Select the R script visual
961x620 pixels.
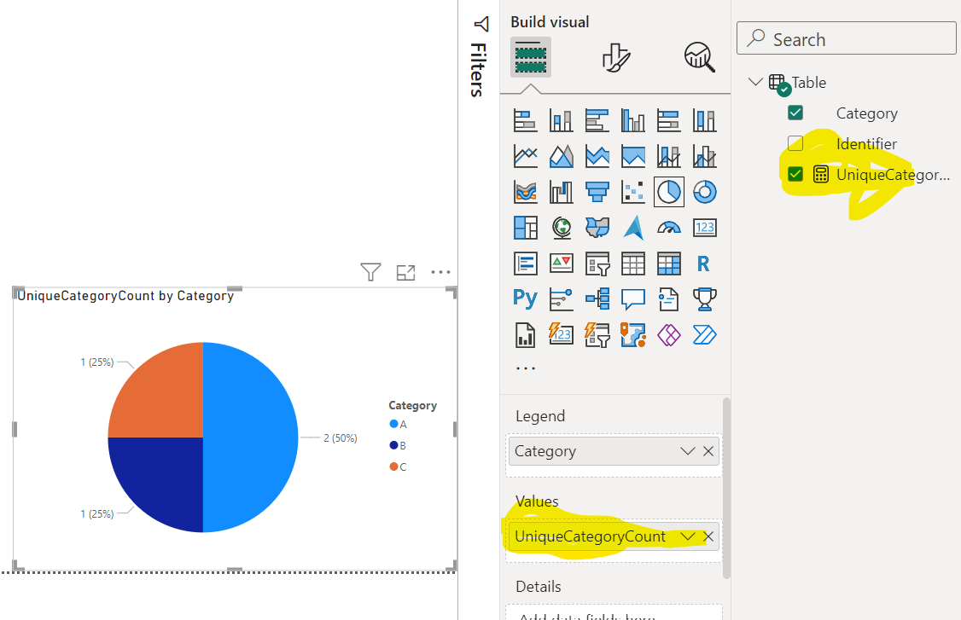[703, 264]
